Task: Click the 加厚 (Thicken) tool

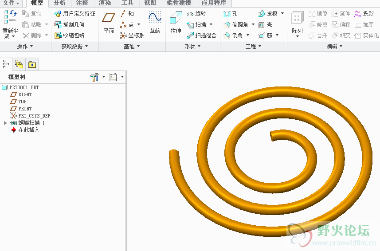Action: [364, 25]
